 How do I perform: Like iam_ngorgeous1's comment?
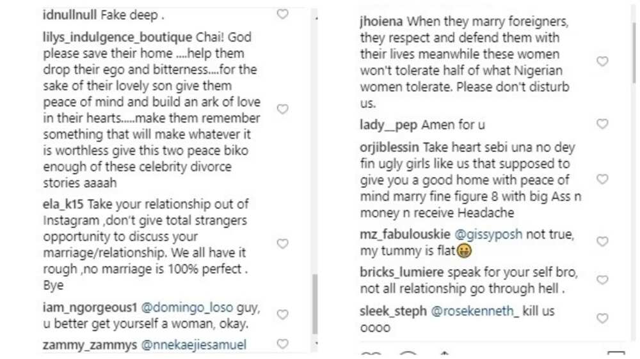point(282,314)
